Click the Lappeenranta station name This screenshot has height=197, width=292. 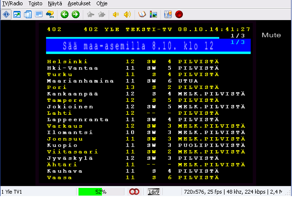pos(78,120)
